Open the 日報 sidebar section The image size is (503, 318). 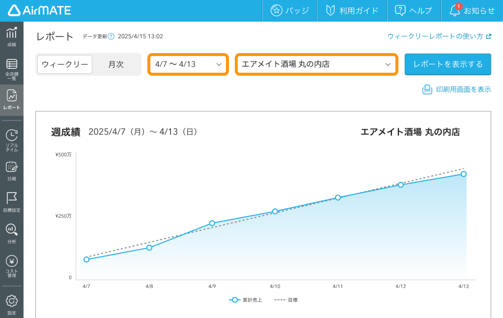click(12, 171)
